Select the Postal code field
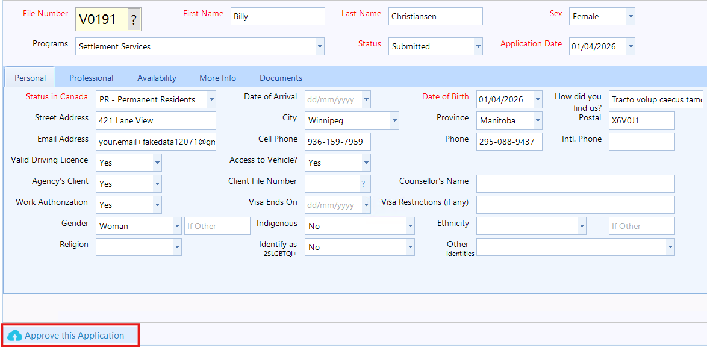The image size is (707, 347). [642, 120]
